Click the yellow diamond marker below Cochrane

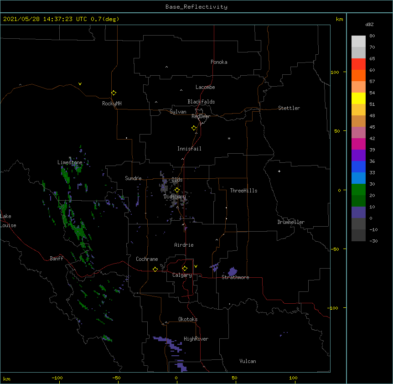coord(155,269)
